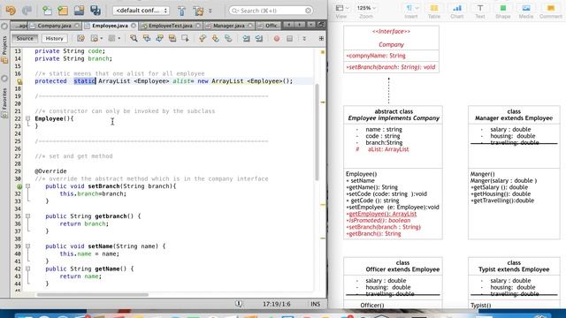Viewport: 566px width, 318px height.
Task: Click the lightbulb hint on line 17
Action: (x=19, y=81)
